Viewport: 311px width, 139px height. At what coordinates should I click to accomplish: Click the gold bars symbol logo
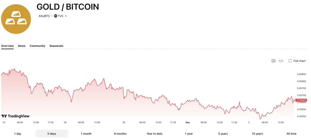pos(16,19)
